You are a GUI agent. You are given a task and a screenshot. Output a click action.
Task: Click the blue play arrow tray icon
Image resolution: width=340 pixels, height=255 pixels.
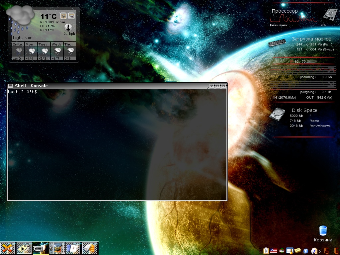(x=306, y=251)
